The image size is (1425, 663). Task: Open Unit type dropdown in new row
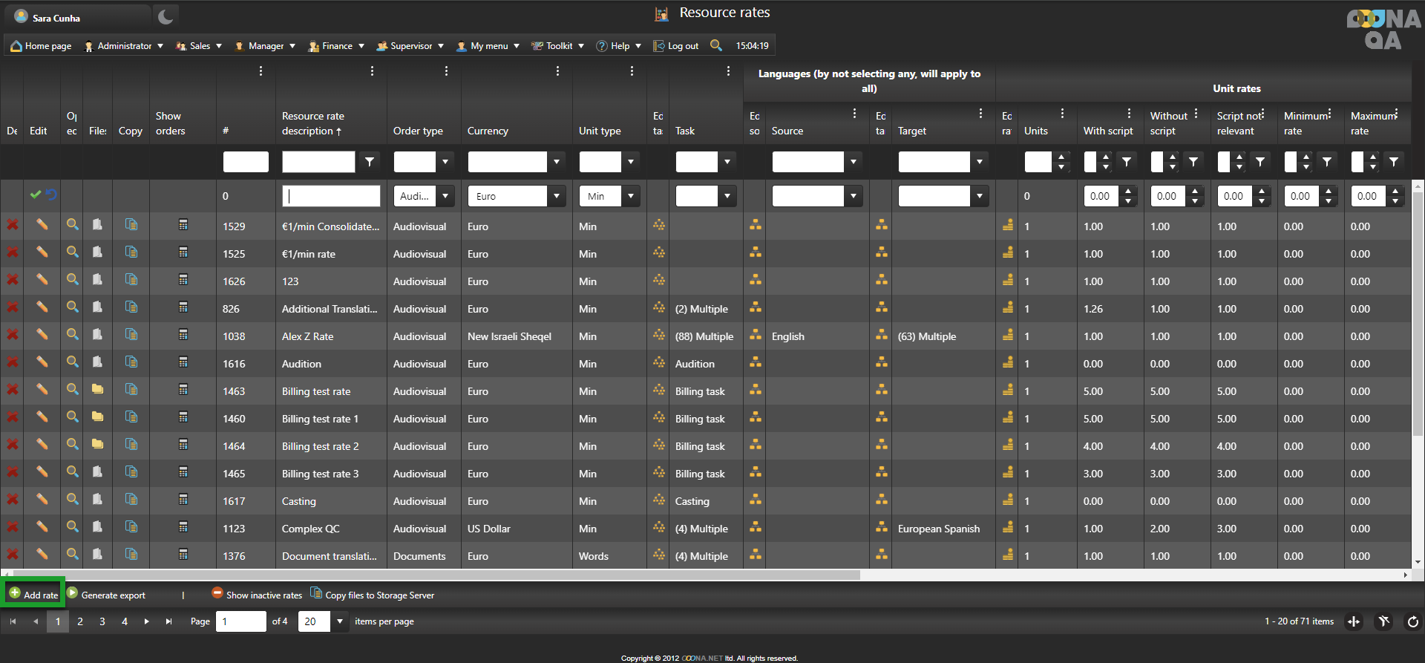tap(630, 196)
